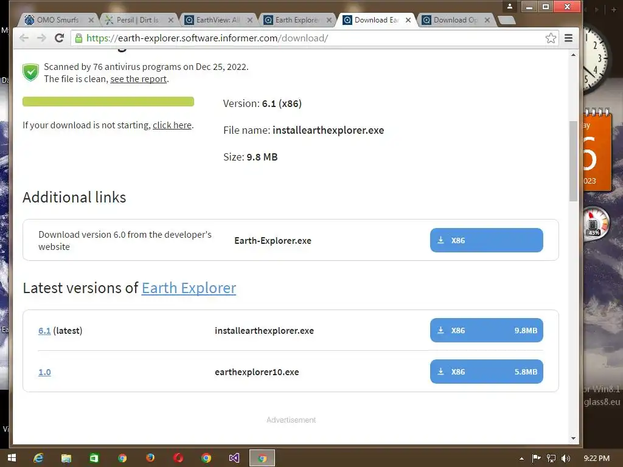Click the 'click here' download link
The width and height of the screenshot is (623, 467).
tap(172, 125)
